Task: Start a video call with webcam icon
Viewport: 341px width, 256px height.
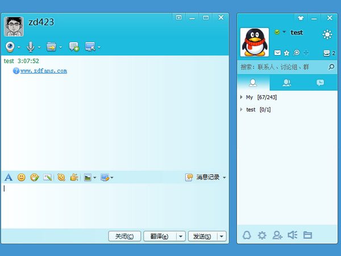Action: [x=10, y=46]
